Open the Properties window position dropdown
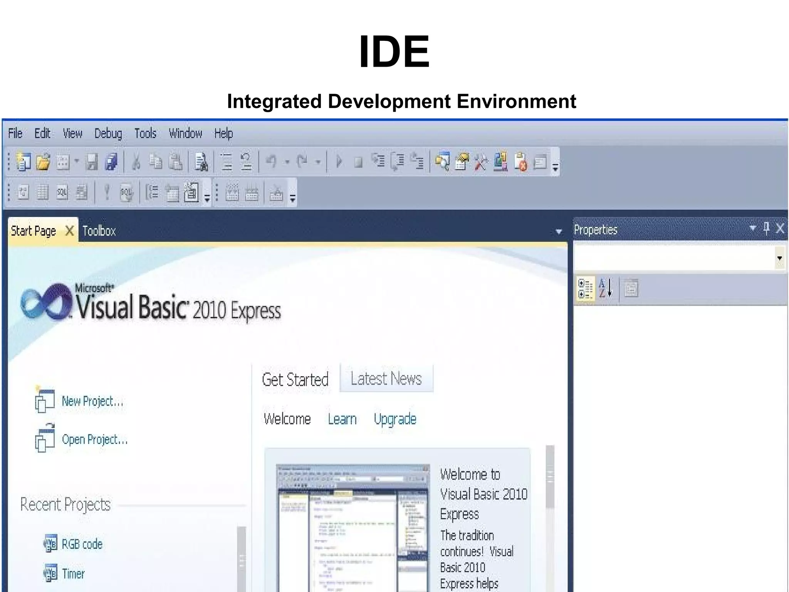This screenshot has width=789, height=592. point(752,228)
